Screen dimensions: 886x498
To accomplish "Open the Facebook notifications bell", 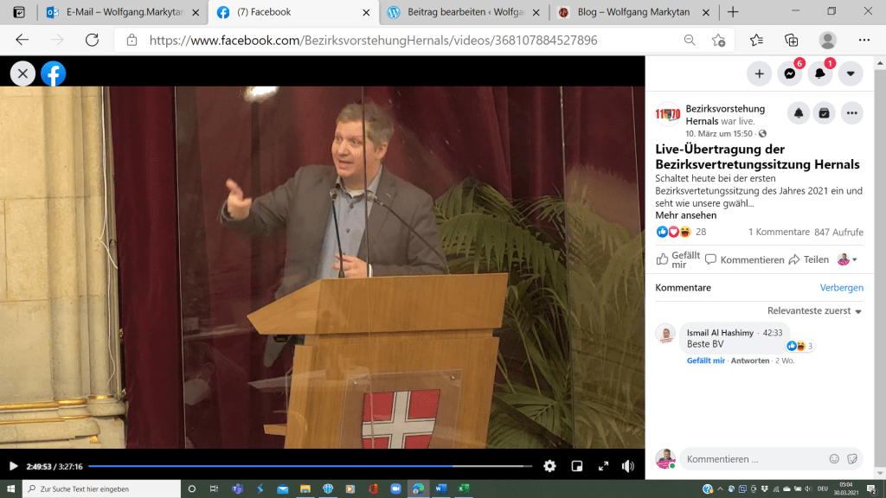I will pyautogui.click(x=819, y=74).
